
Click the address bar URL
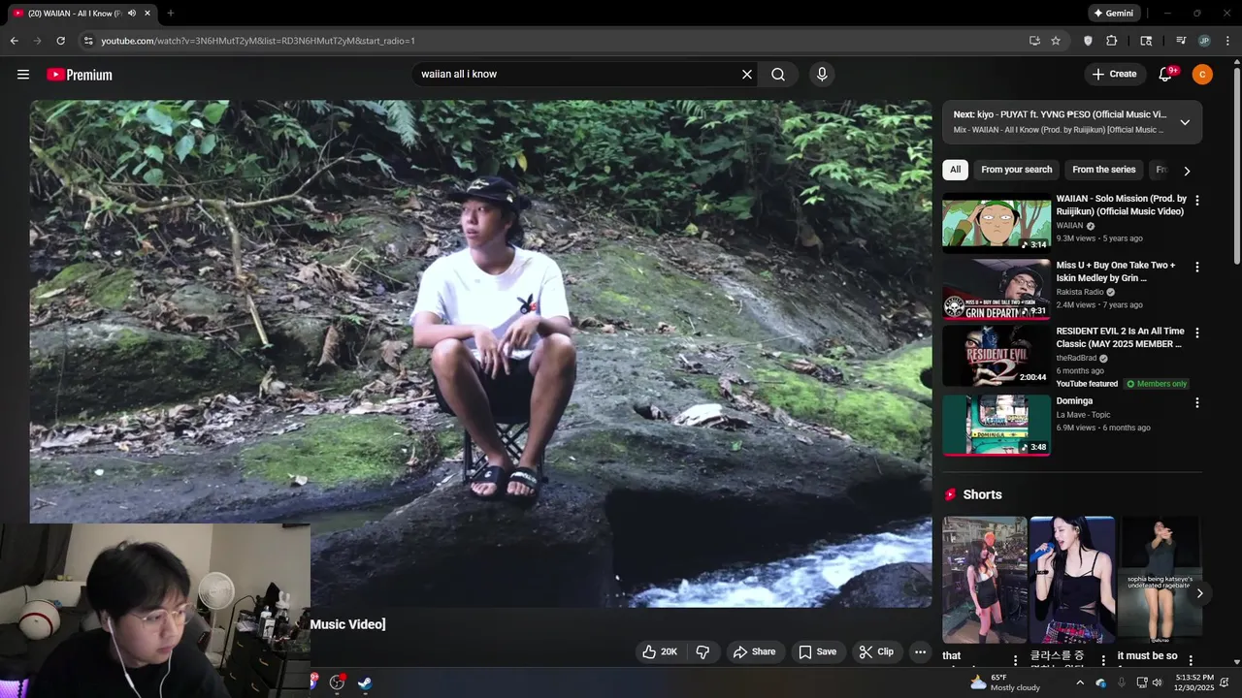point(258,41)
